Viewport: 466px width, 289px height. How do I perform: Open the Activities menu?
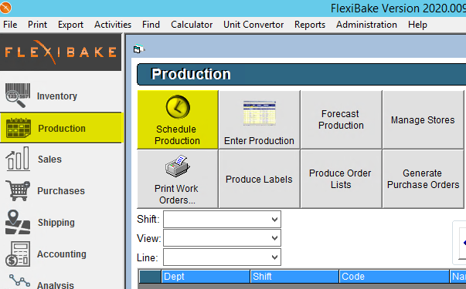[113, 25]
